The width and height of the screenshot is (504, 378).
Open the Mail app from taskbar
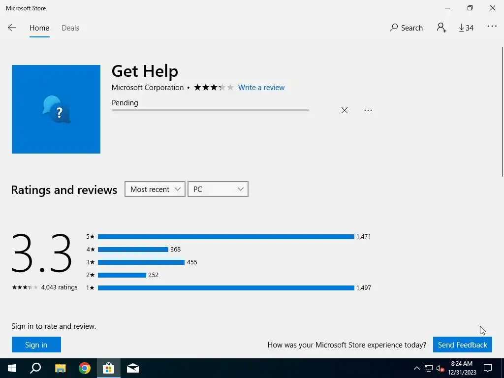click(133, 368)
